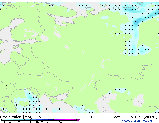Viewport: 159px width, 123px height.
Task: Pick the 1–2 mm legend swatch
Action: pyautogui.click(x=16, y=120)
